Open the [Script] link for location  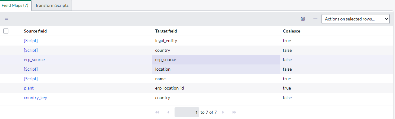[x=31, y=69]
